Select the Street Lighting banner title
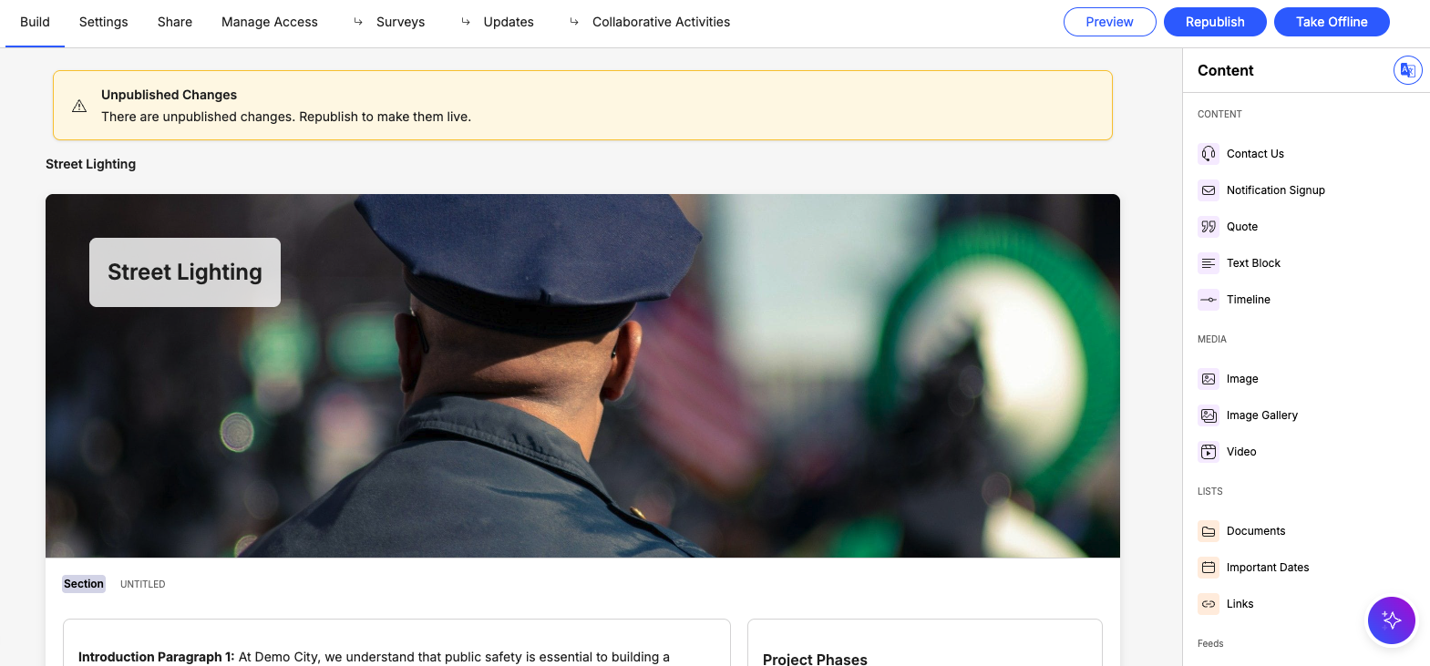This screenshot has width=1430, height=666. [185, 272]
